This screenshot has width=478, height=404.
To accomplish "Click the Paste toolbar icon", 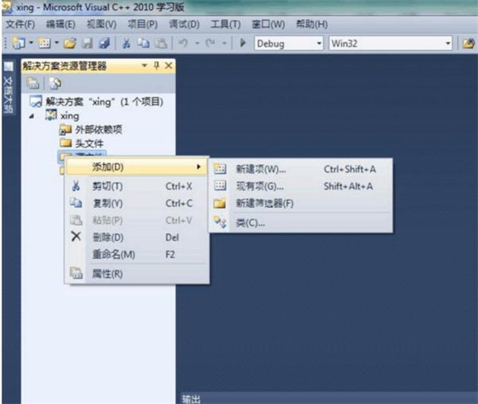I will [161, 43].
